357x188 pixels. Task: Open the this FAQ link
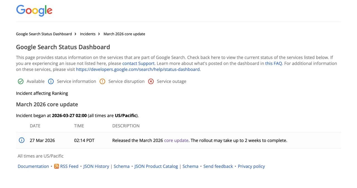point(273,64)
